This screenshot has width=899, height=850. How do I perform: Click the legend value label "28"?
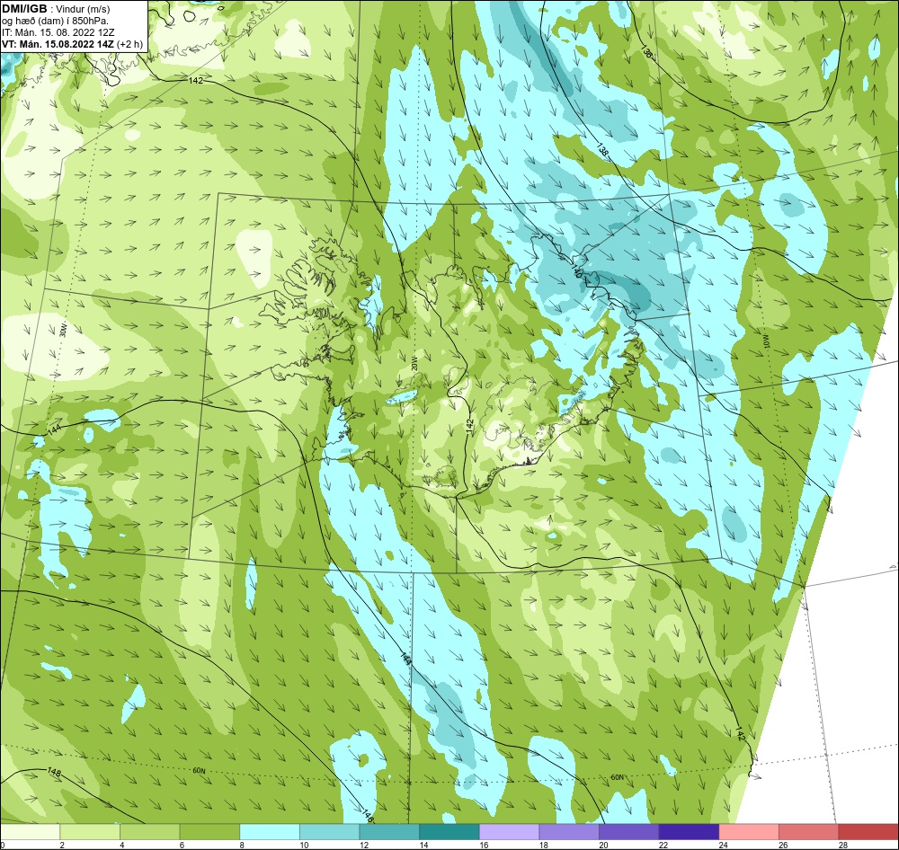point(843,846)
